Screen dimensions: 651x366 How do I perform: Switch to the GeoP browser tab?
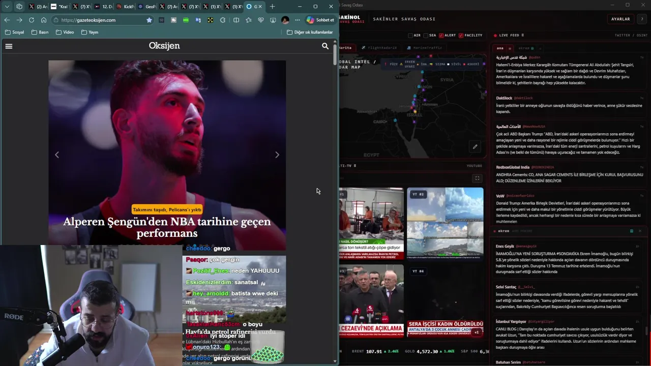click(x=147, y=7)
